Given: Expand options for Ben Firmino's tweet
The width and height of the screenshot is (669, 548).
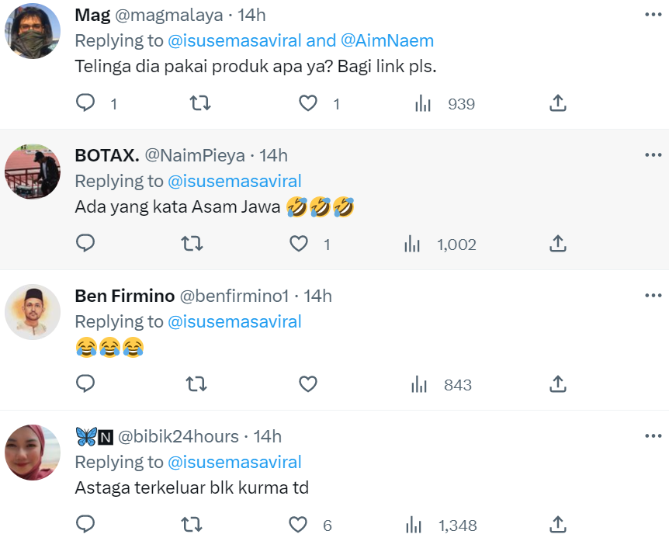Looking at the screenshot, I should 653,295.
